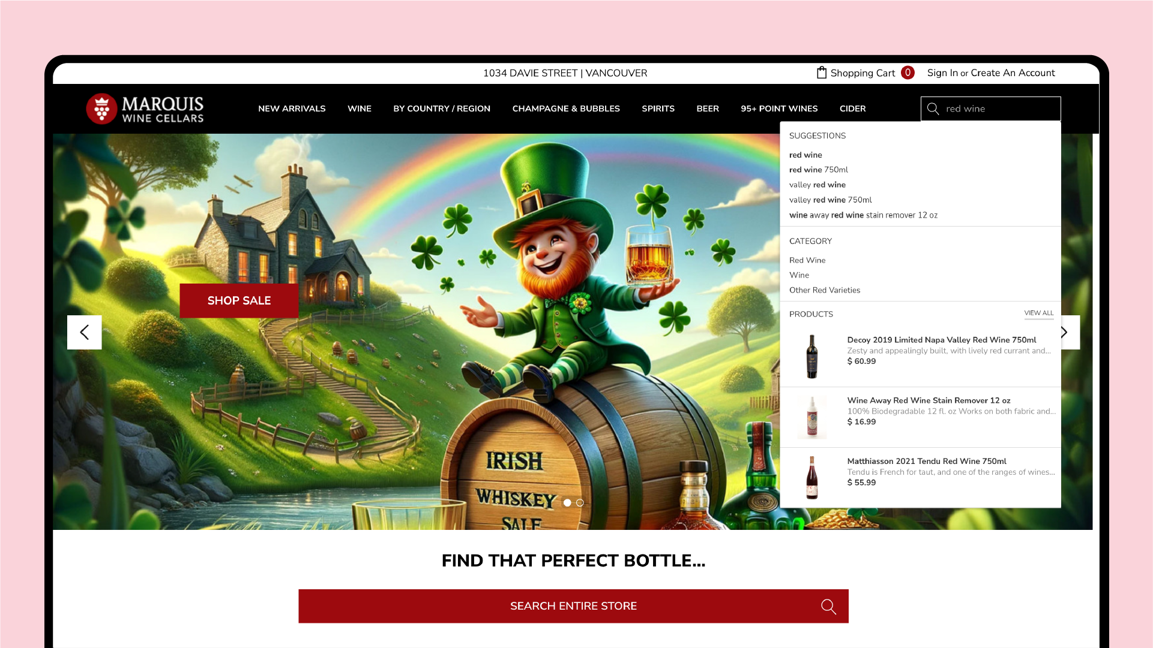Open the Spirits menu item
Screen dimensions: 1153x648
(x=658, y=108)
